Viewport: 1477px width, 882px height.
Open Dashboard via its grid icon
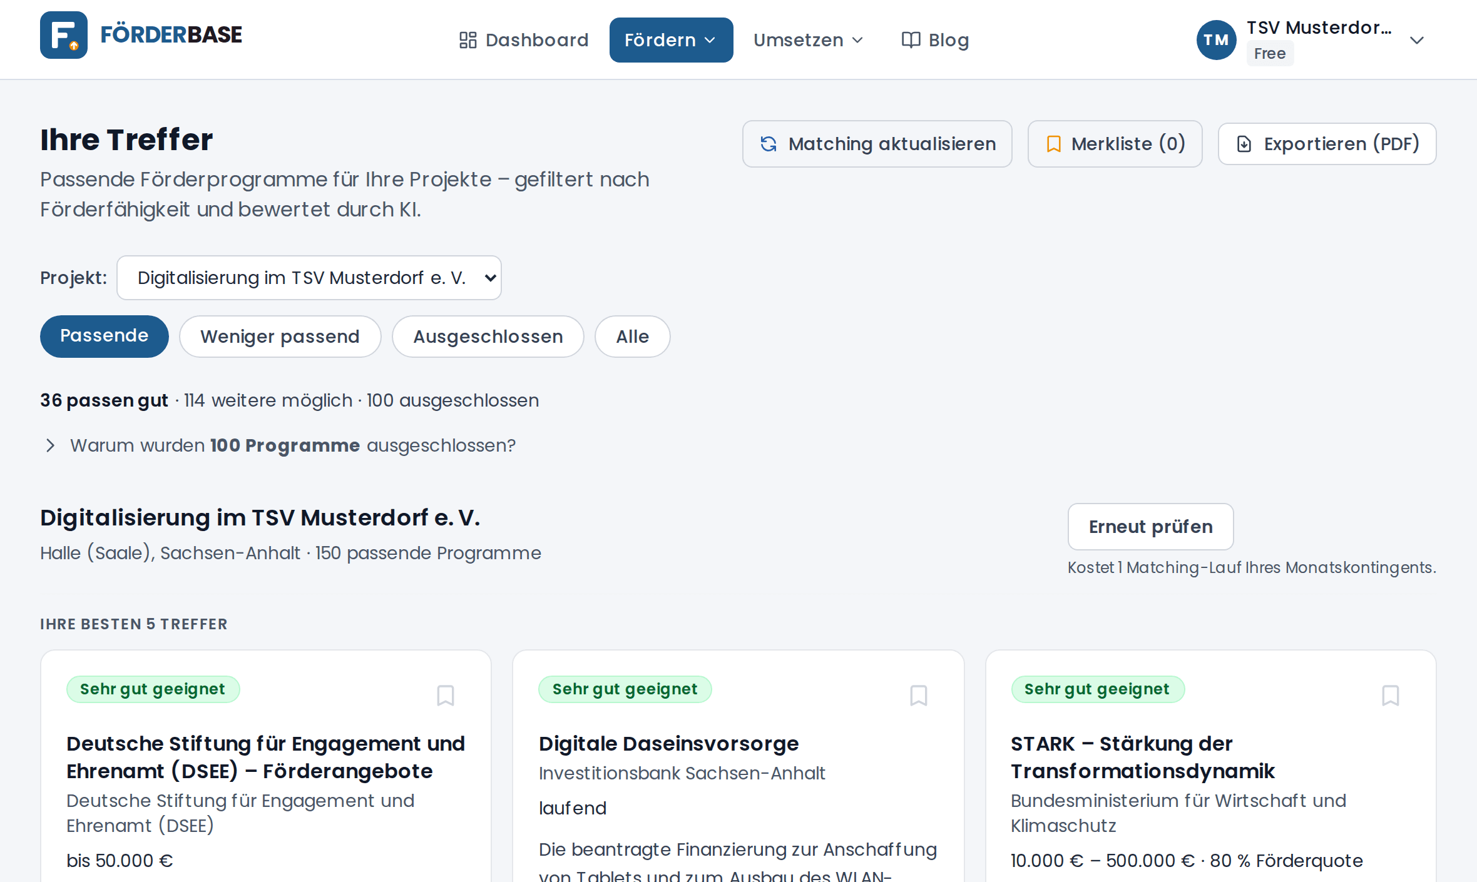point(468,40)
